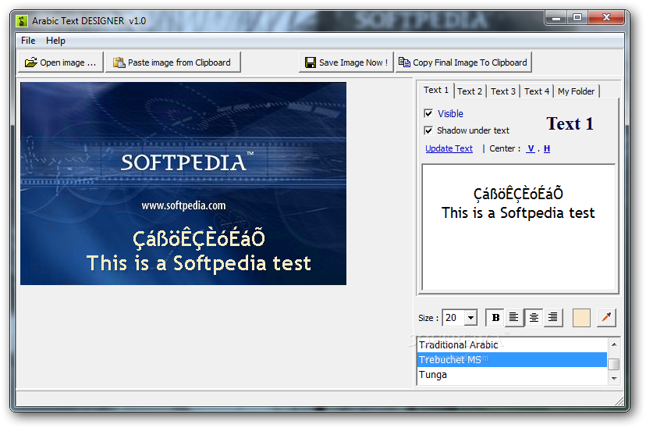Select Tunga font in list
Screen dimensions: 646x428
coord(512,374)
